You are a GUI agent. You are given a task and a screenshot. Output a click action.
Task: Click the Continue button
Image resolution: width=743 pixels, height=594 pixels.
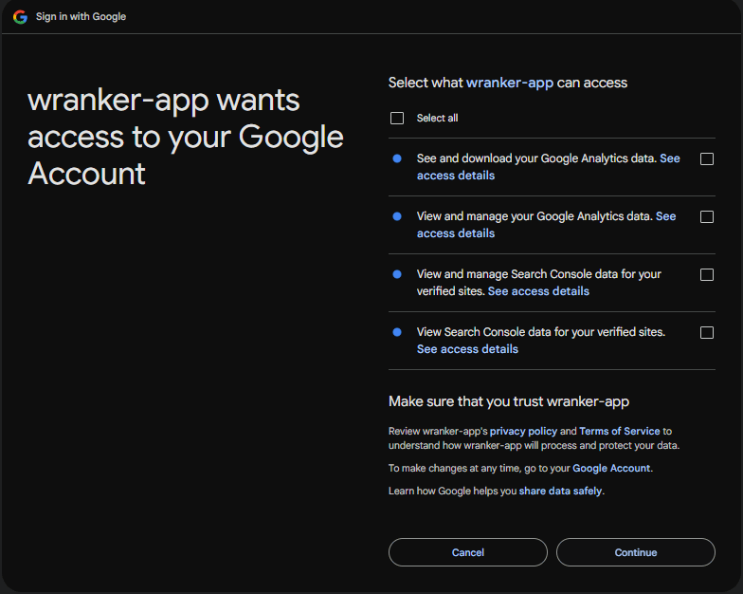(x=635, y=552)
